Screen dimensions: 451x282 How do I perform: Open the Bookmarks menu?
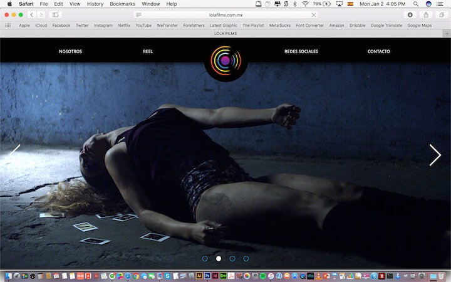[123, 4]
